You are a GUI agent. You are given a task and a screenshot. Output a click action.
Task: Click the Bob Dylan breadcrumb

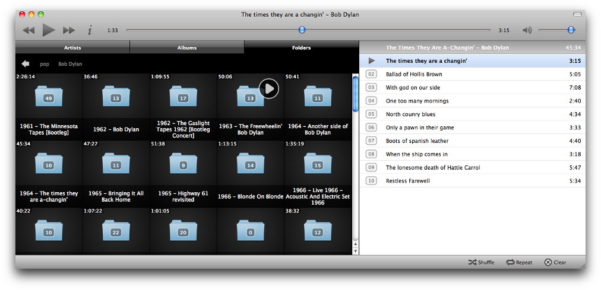coord(70,64)
